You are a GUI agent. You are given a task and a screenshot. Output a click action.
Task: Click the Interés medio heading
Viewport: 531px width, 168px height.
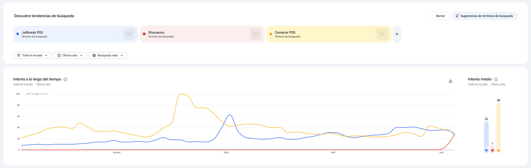point(480,79)
